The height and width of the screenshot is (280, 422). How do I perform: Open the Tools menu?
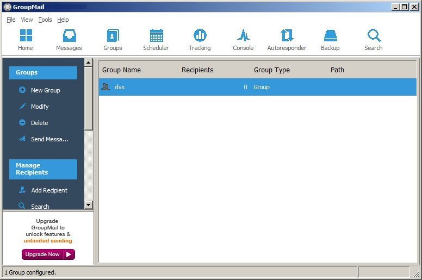click(x=45, y=20)
